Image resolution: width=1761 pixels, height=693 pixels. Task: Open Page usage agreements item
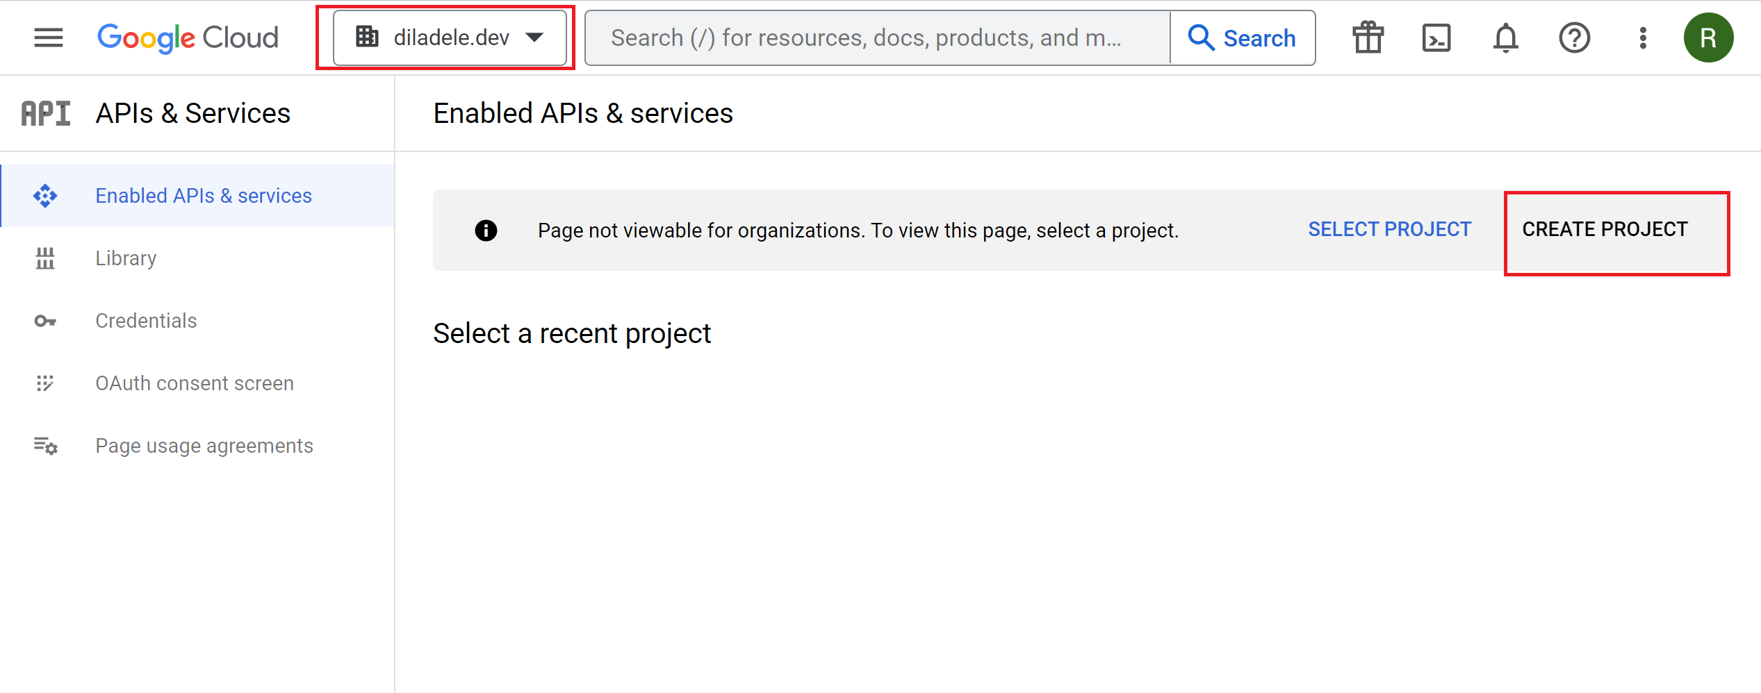tap(198, 446)
